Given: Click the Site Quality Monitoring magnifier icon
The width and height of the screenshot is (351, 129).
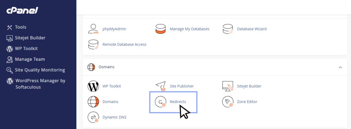Looking at the screenshot, I should (9, 70).
